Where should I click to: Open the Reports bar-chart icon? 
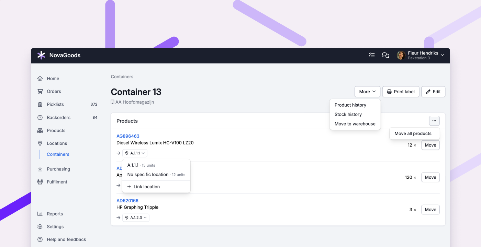40,214
